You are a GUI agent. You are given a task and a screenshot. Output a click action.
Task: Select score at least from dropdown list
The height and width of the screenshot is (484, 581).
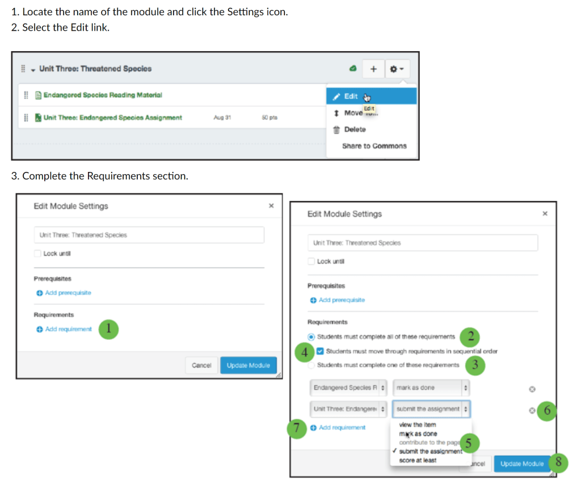click(418, 460)
